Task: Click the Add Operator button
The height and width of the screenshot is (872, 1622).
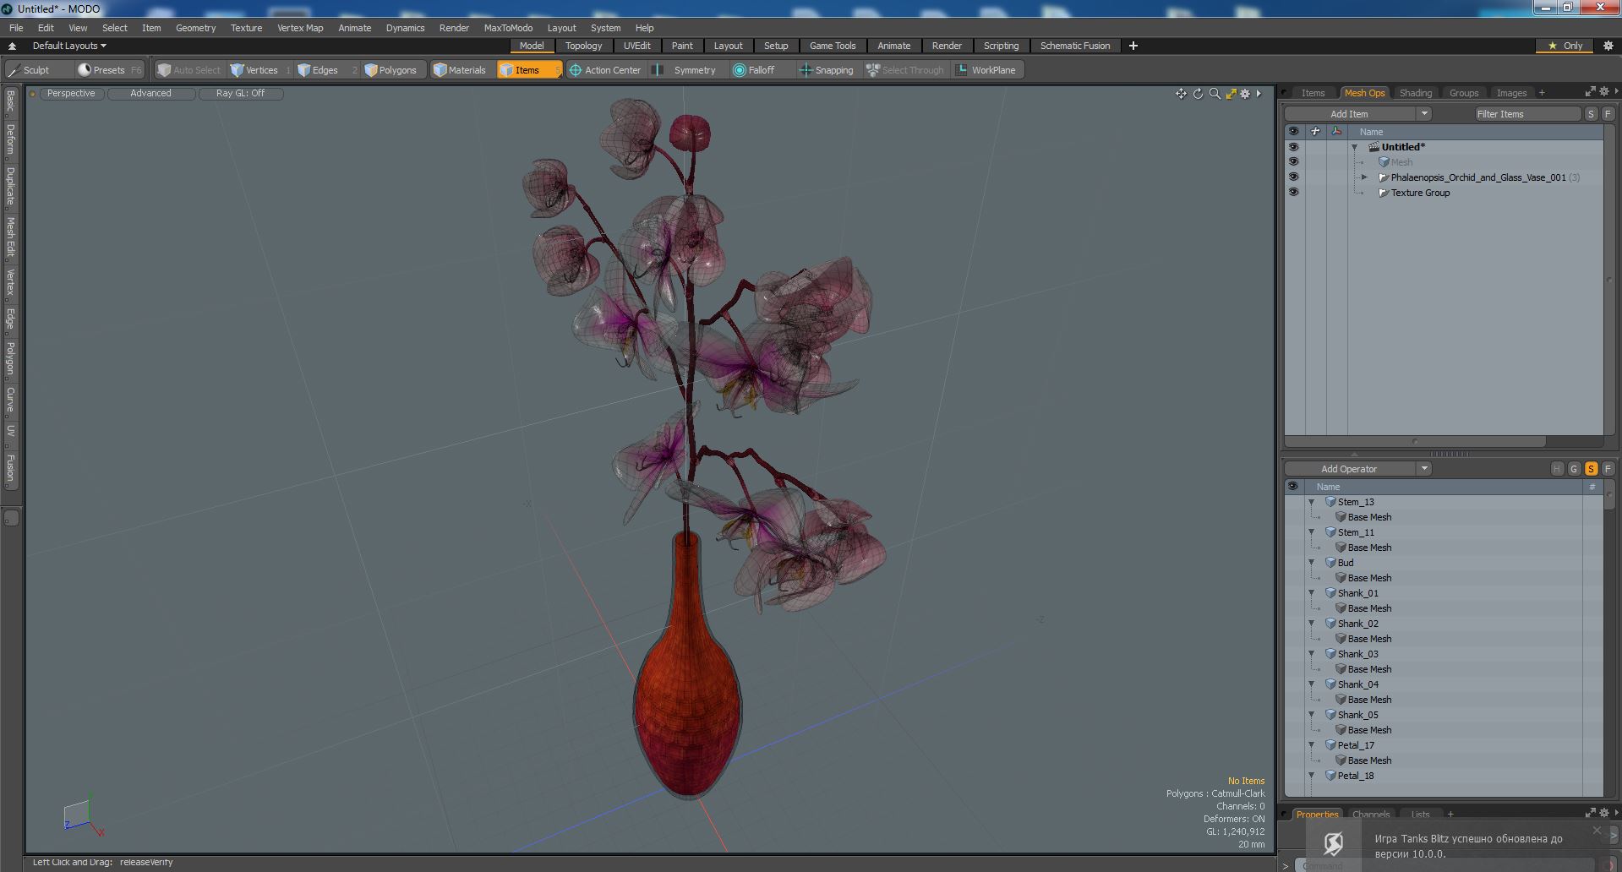Action: (x=1349, y=469)
